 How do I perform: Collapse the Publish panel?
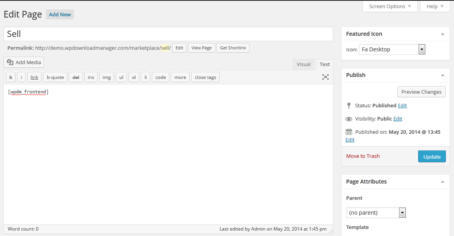click(x=442, y=75)
